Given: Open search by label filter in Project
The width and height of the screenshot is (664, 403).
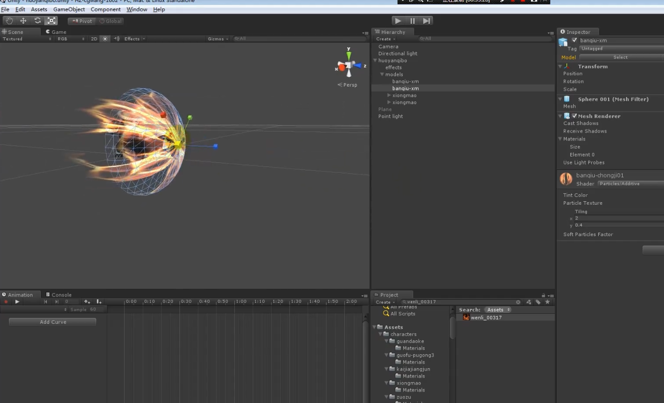Looking at the screenshot, I should tap(538, 302).
